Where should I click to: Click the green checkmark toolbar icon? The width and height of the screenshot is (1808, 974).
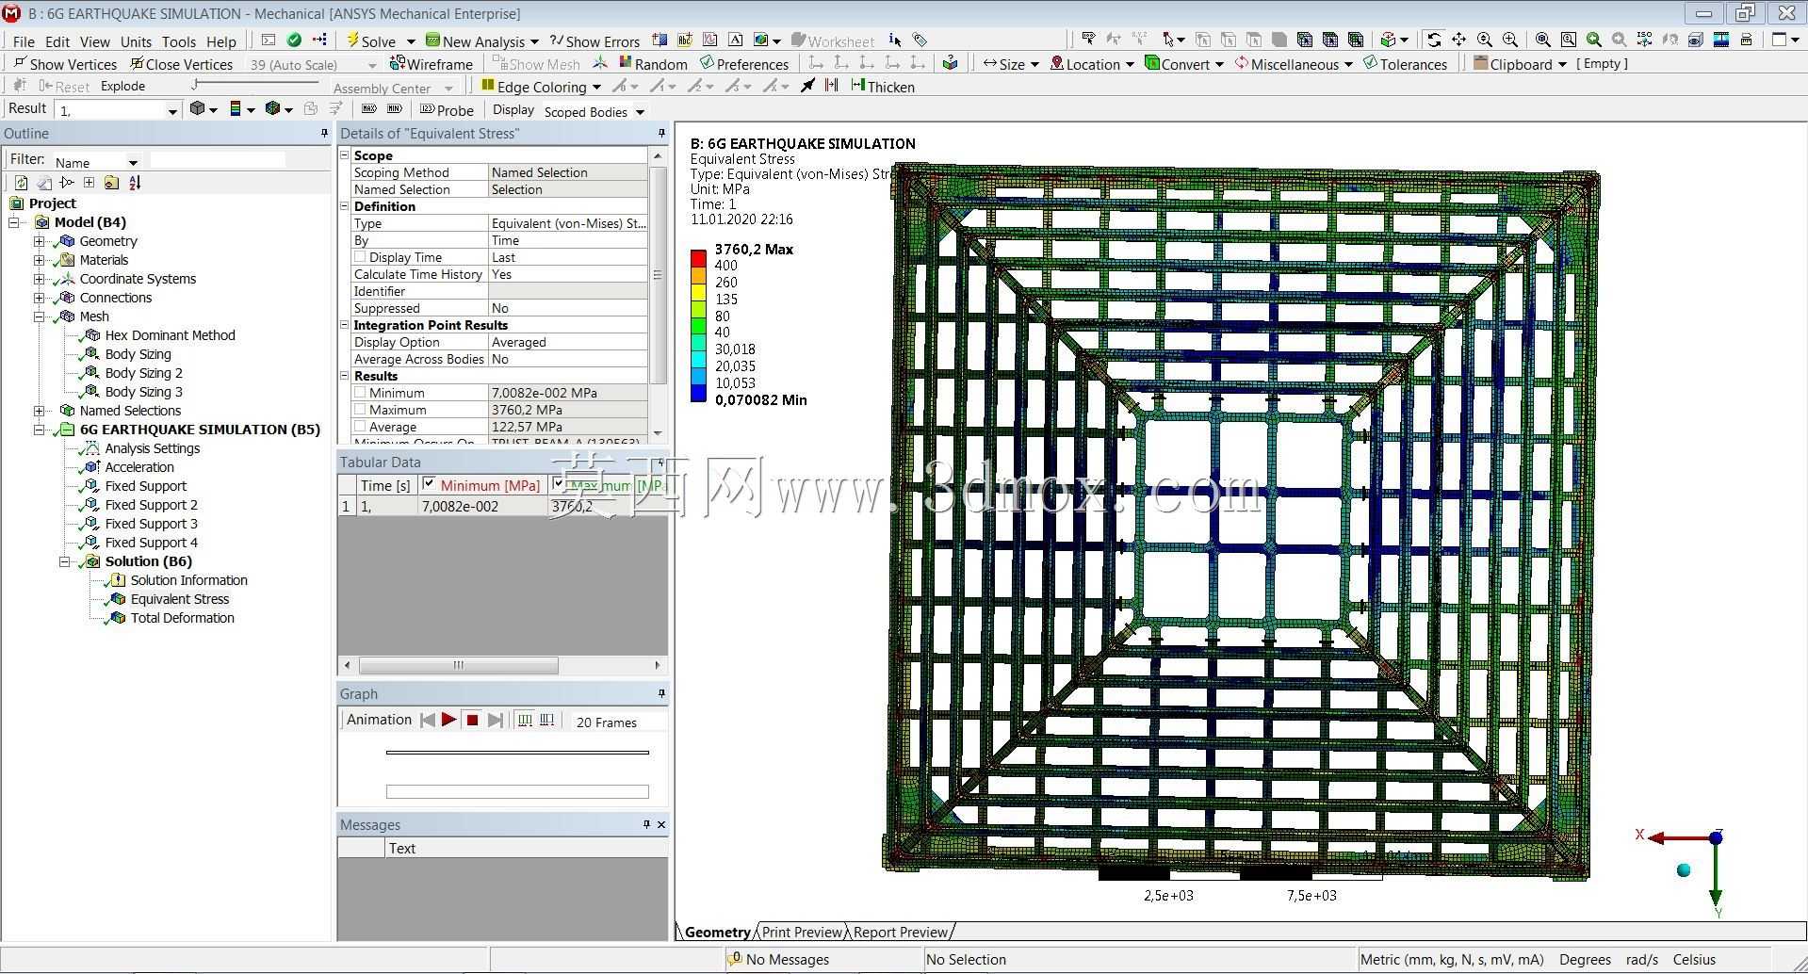[x=294, y=40]
